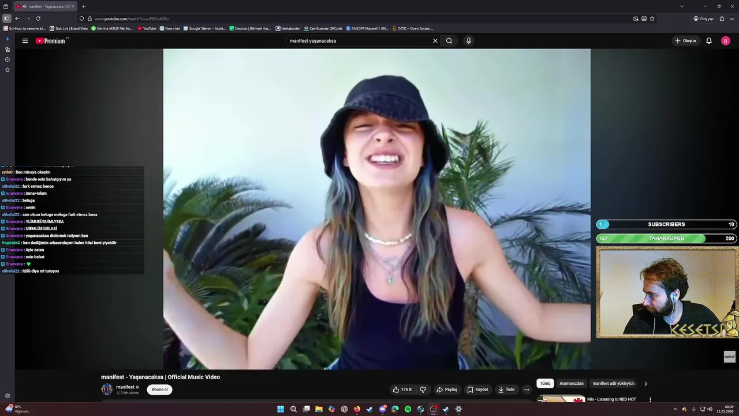Viewport: 739px width, 416px height.
Task: Open the YouTube bookmark
Action: click(x=147, y=28)
